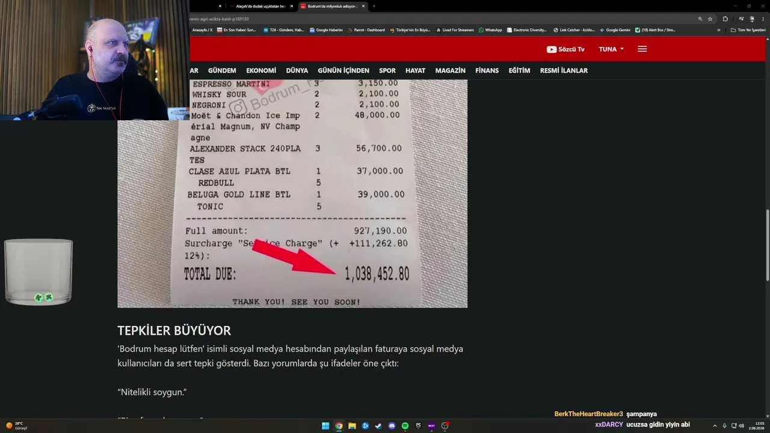This screenshot has width=770, height=433.
Task: Open the Google Gemini bookmark
Action: pos(615,30)
